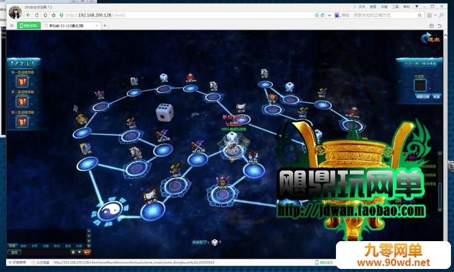Click the remaining dice counter icon
The height and width of the screenshot is (272, 454).
[x=214, y=242]
